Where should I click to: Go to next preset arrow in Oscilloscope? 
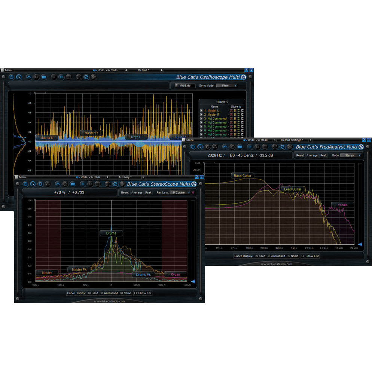pos(162,70)
